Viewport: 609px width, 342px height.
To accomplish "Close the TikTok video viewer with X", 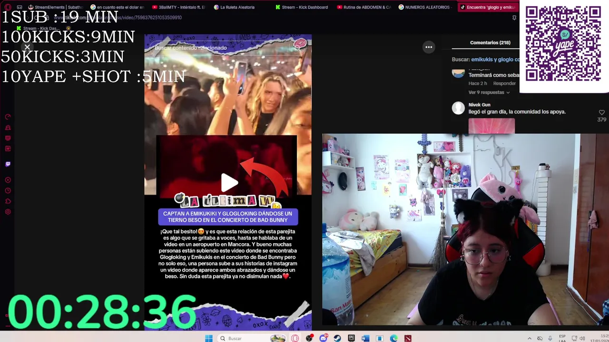I will click(27, 47).
